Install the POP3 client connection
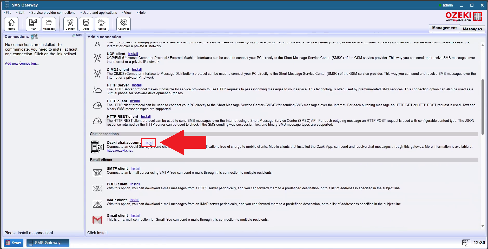Viewport: 488px width, 249px height. 135,184
